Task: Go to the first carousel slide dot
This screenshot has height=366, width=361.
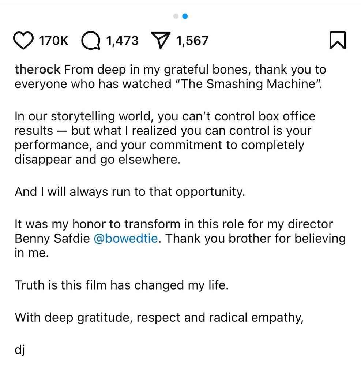Action: (176, 16)
